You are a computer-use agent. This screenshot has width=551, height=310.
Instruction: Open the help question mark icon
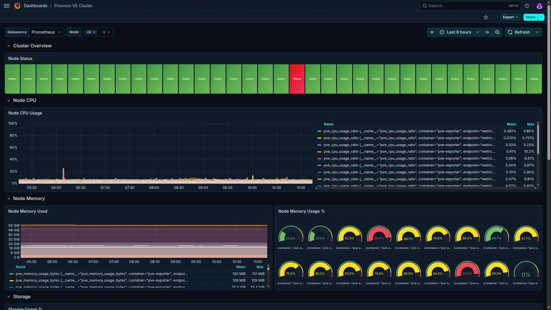pyautogui.click(x=527, y=6)
